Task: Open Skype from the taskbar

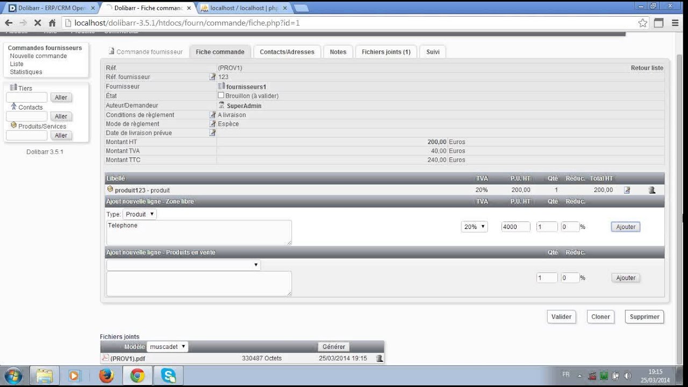Action: 168,375
